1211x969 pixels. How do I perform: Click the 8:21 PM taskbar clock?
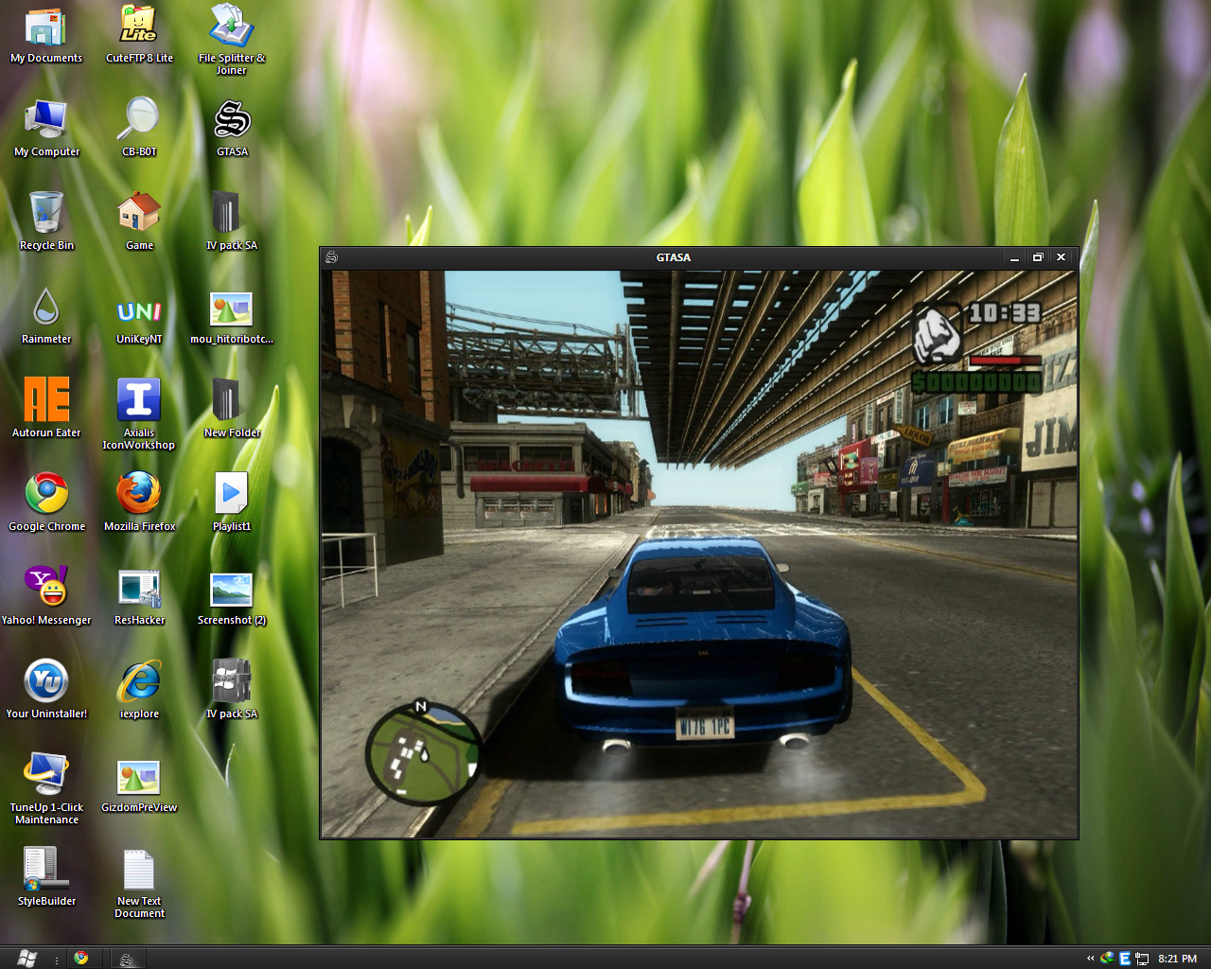(x=1177, y=959)
